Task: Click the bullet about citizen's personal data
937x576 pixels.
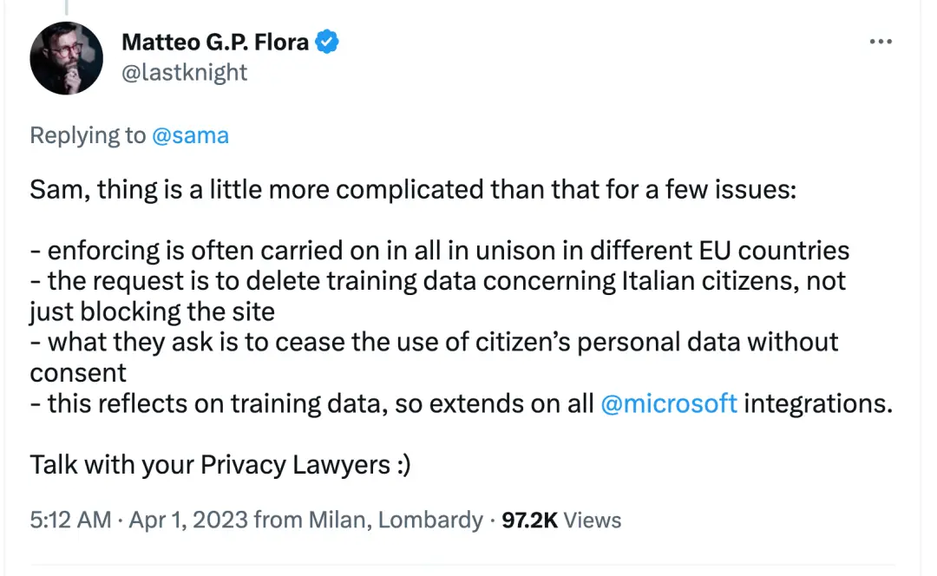Action: [434, 342]
